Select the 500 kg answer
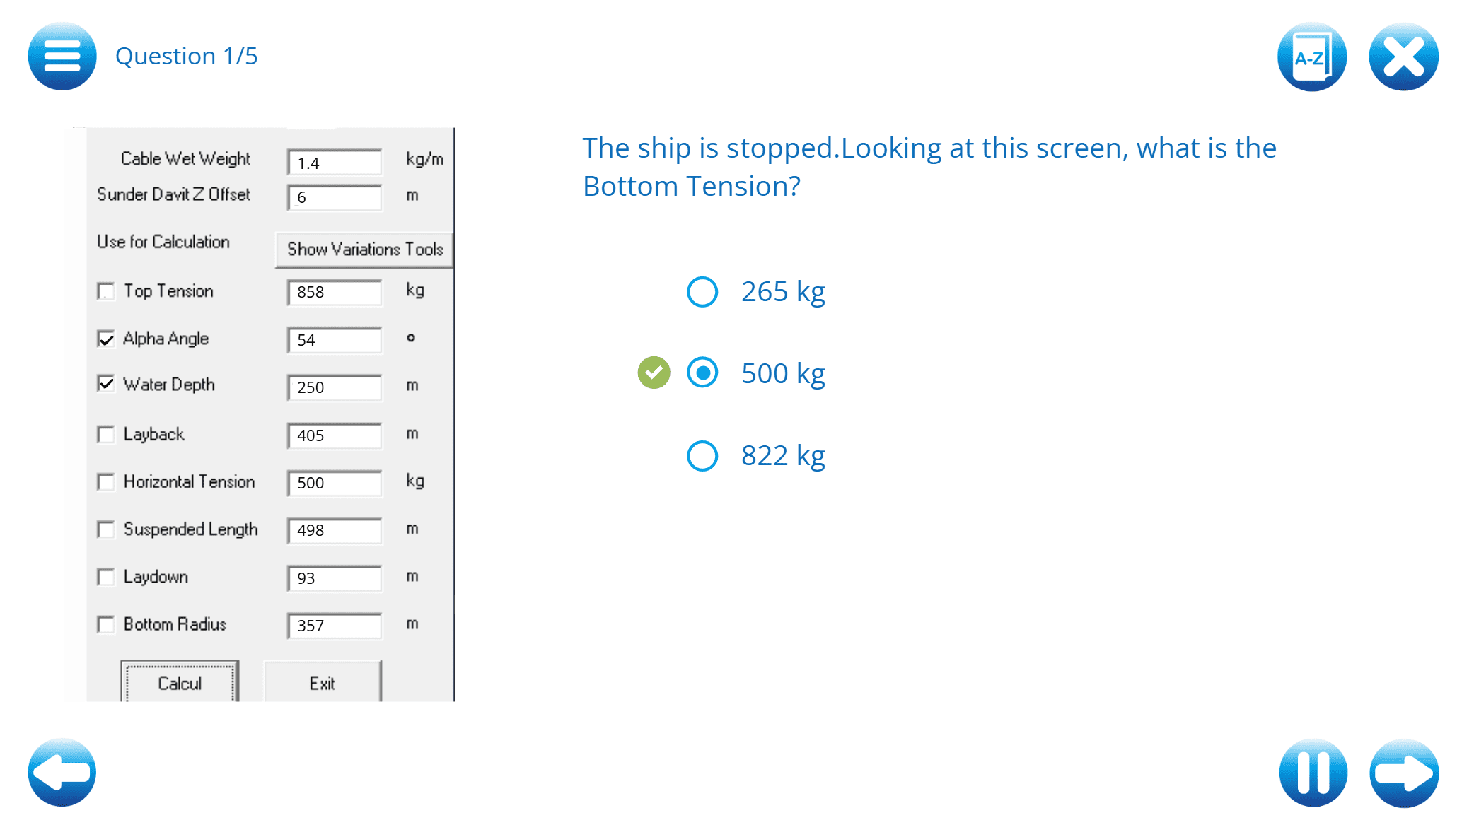 (702, 373)
